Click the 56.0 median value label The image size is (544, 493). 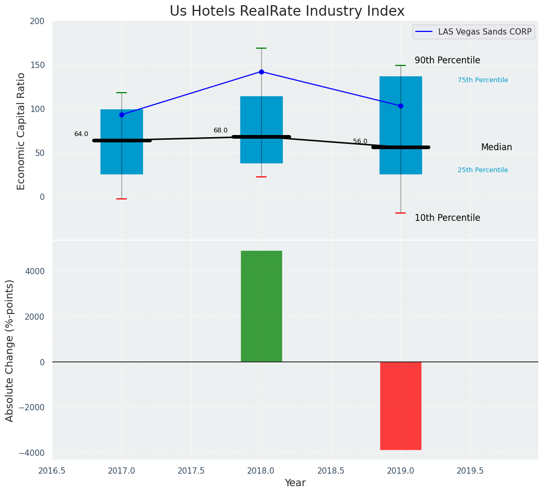coord(360,141)
